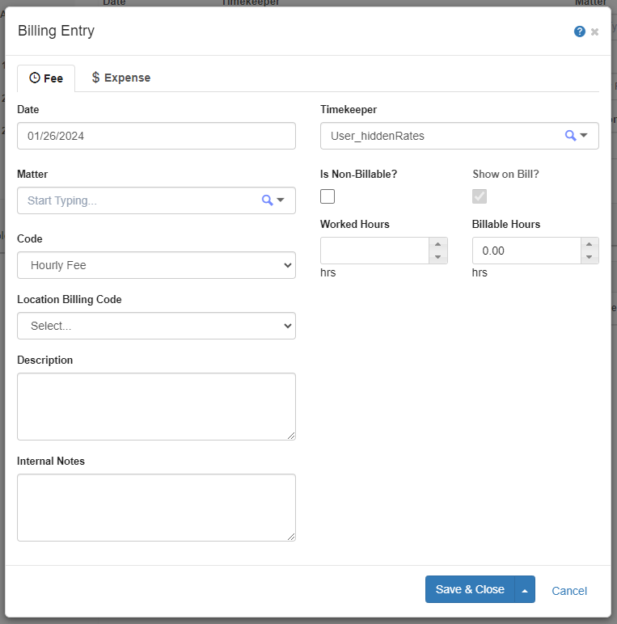Close the Billing Entry dialog with X

tap(594, 32)
